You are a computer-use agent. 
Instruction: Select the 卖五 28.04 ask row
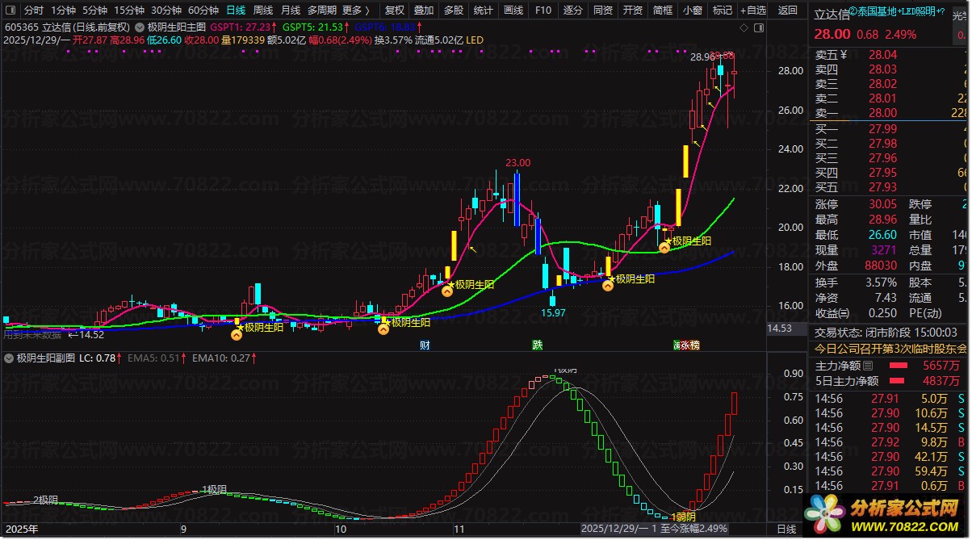tap(889, 55)
